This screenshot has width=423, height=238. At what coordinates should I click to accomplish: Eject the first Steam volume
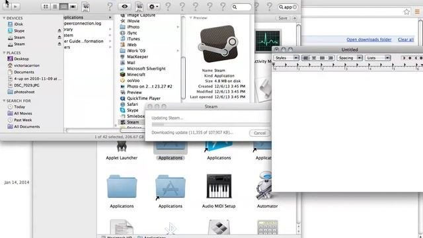click(x=59, y=37)
